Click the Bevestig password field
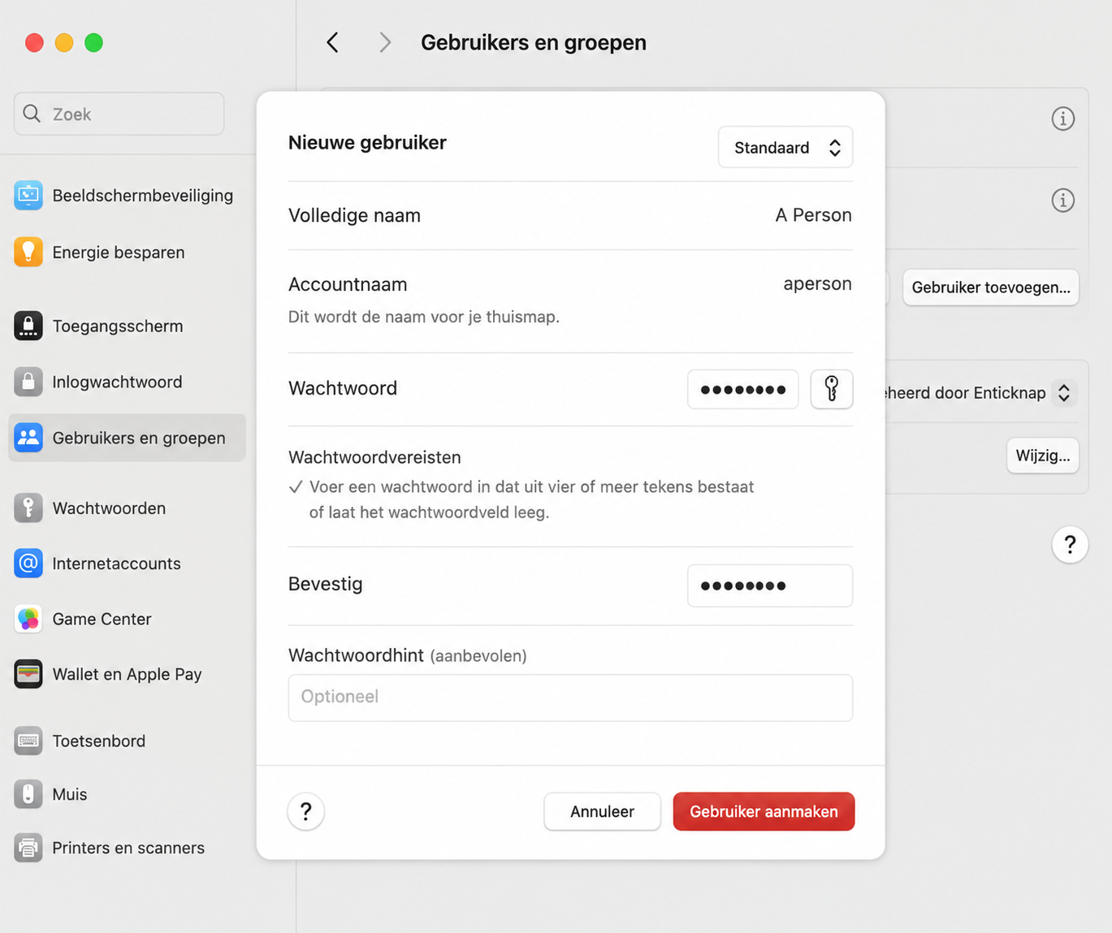1112x933 pixels. (x=770, y=585)
